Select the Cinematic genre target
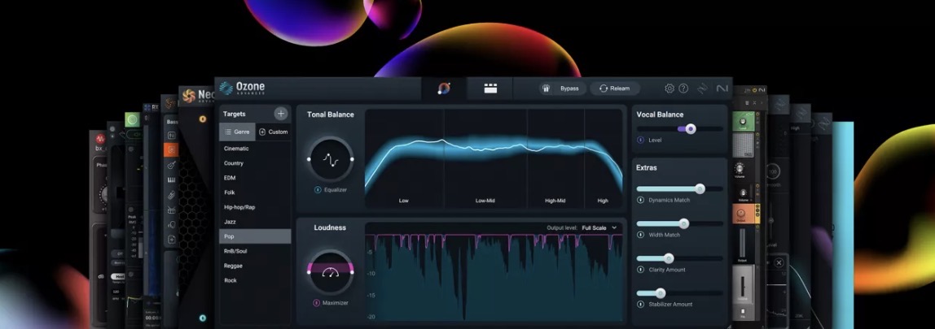Image resolution: width=935 pixels, height=329 pixels. point(255,148)
